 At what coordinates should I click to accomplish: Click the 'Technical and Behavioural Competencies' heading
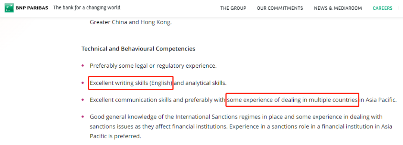coord(138,48)
